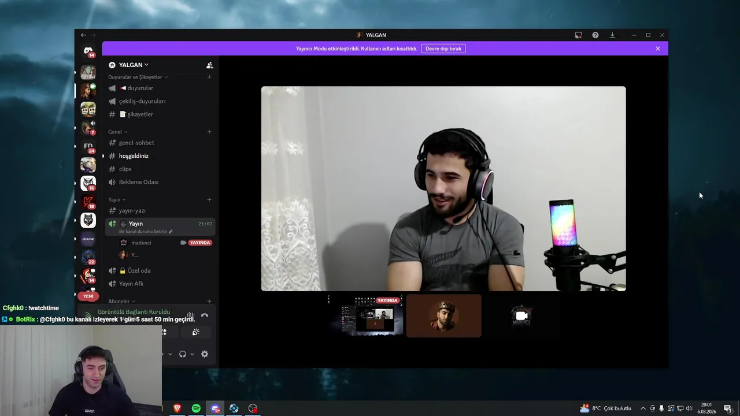Select the camera-icon participant tile
740x416 pixels.
[x=521, y=316]
